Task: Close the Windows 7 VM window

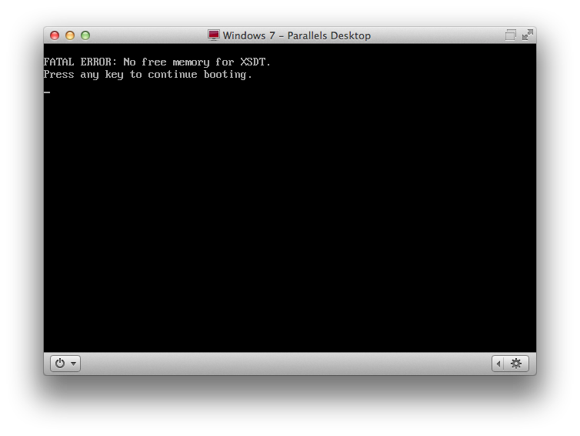Action: pos(55,35)
